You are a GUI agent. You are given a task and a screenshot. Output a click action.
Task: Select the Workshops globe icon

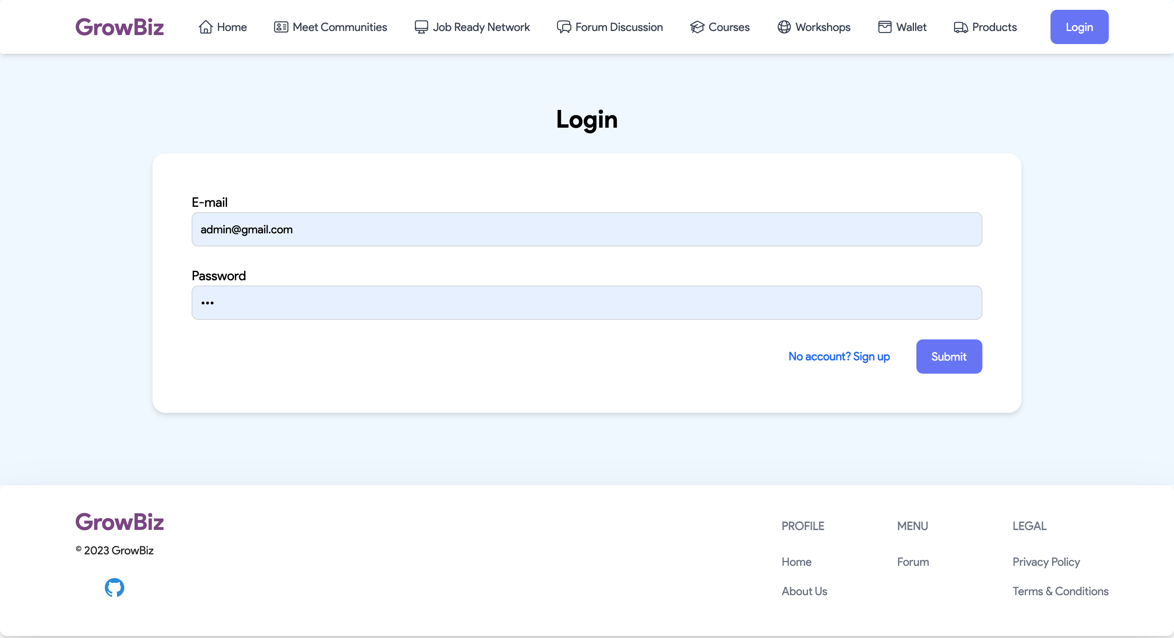783,27
